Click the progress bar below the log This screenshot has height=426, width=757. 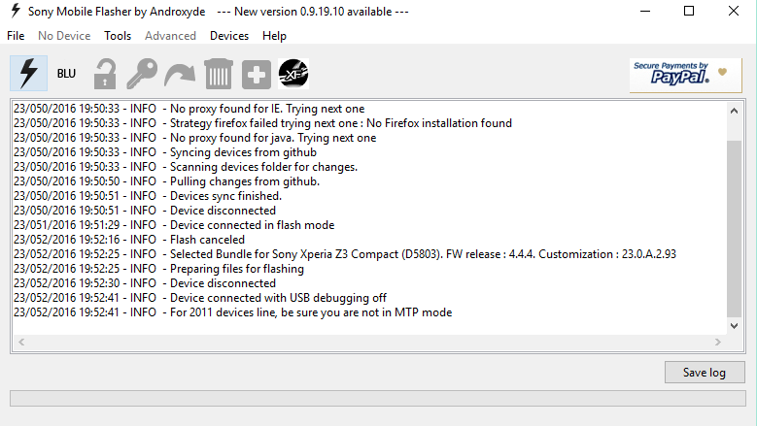[377, 399]
